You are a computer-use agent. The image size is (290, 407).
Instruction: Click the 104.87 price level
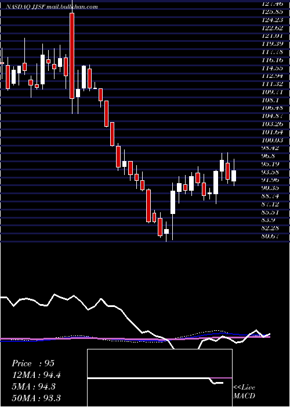[x=272, y=116]
